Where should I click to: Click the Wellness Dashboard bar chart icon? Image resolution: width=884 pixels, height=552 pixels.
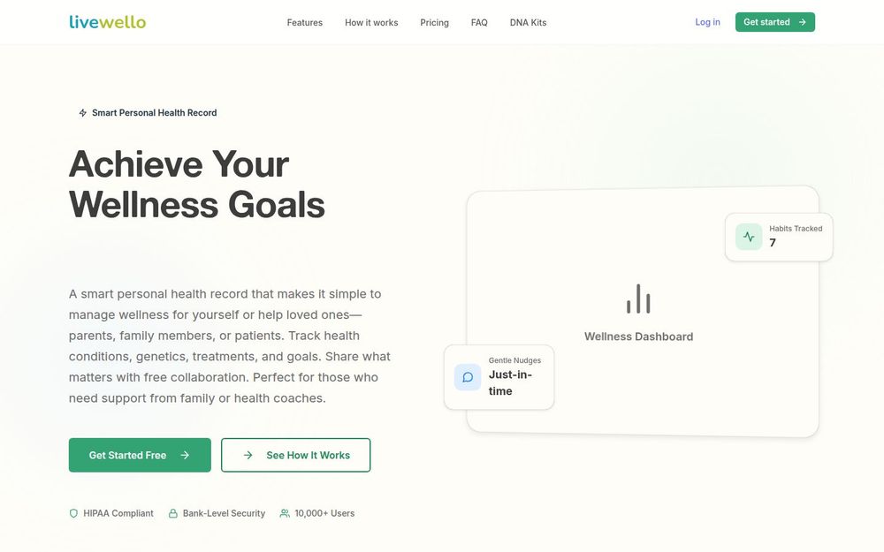[638, 299]
